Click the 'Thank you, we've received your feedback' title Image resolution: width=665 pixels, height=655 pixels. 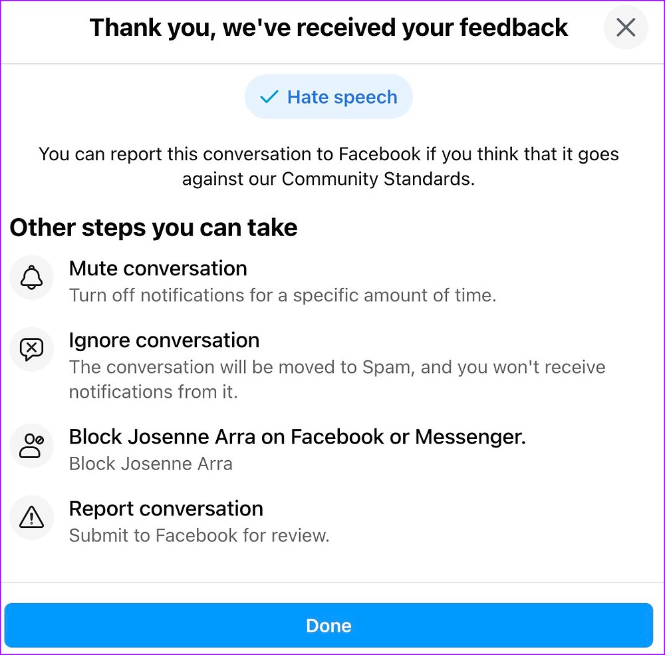pos(329,28)
